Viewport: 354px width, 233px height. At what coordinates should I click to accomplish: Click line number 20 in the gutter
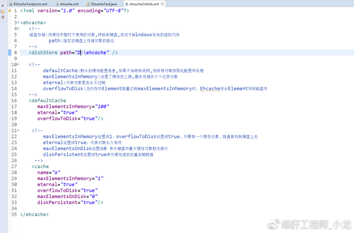[14, 125]
